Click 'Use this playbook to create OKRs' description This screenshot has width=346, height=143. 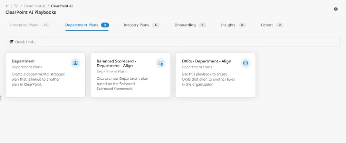coord(208,79)
